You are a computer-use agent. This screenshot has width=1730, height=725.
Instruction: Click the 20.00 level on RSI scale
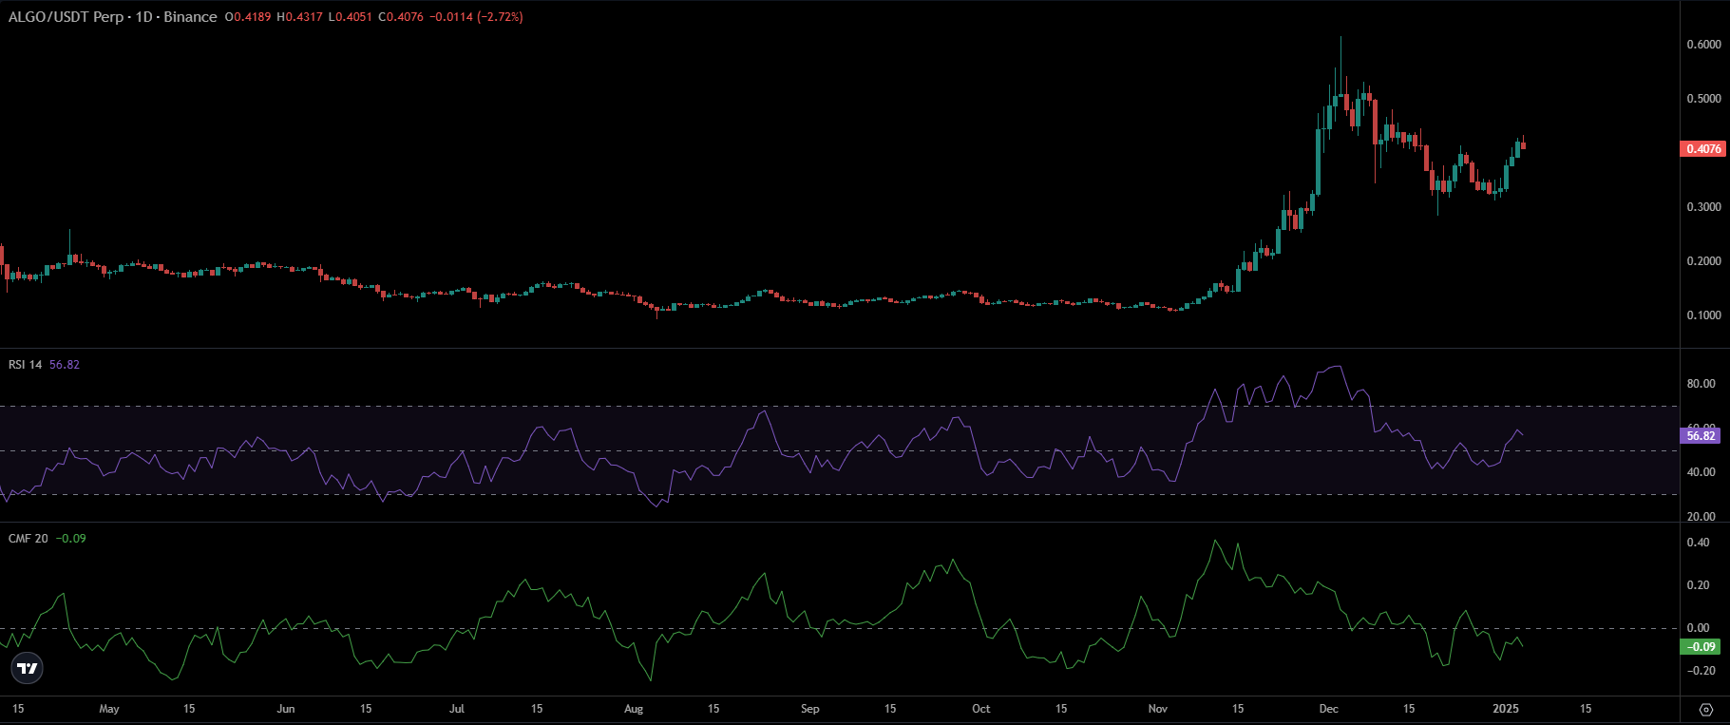click(1701, 517)
